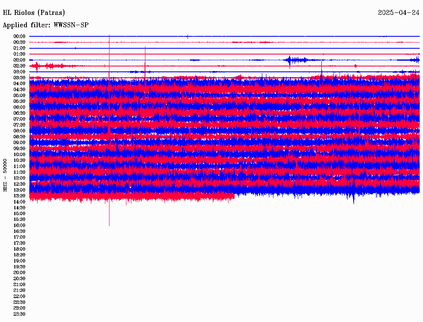Click the 20:30 time label
423x322 pixels.
[x=19, y=279]
